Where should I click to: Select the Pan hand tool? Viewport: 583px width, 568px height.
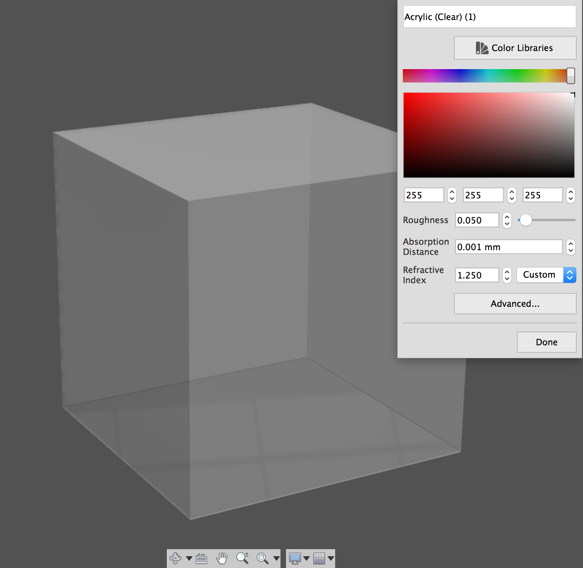pos(222,558)
